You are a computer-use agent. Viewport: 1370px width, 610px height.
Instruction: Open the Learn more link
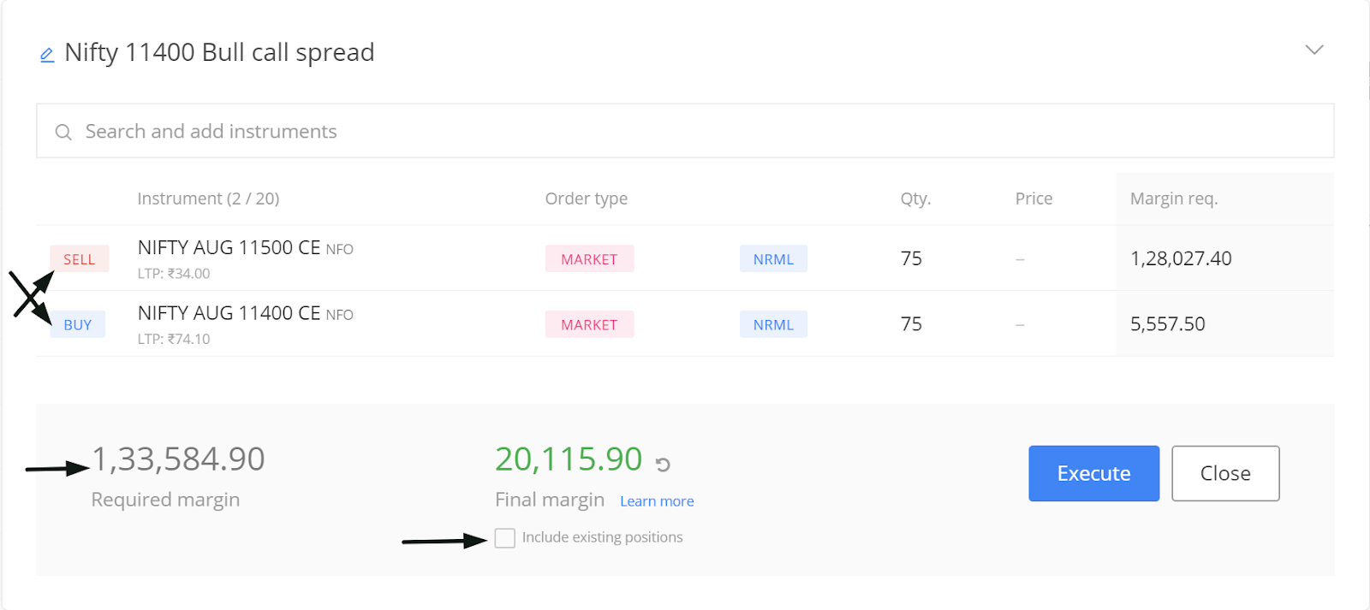[x=657, y=501]
